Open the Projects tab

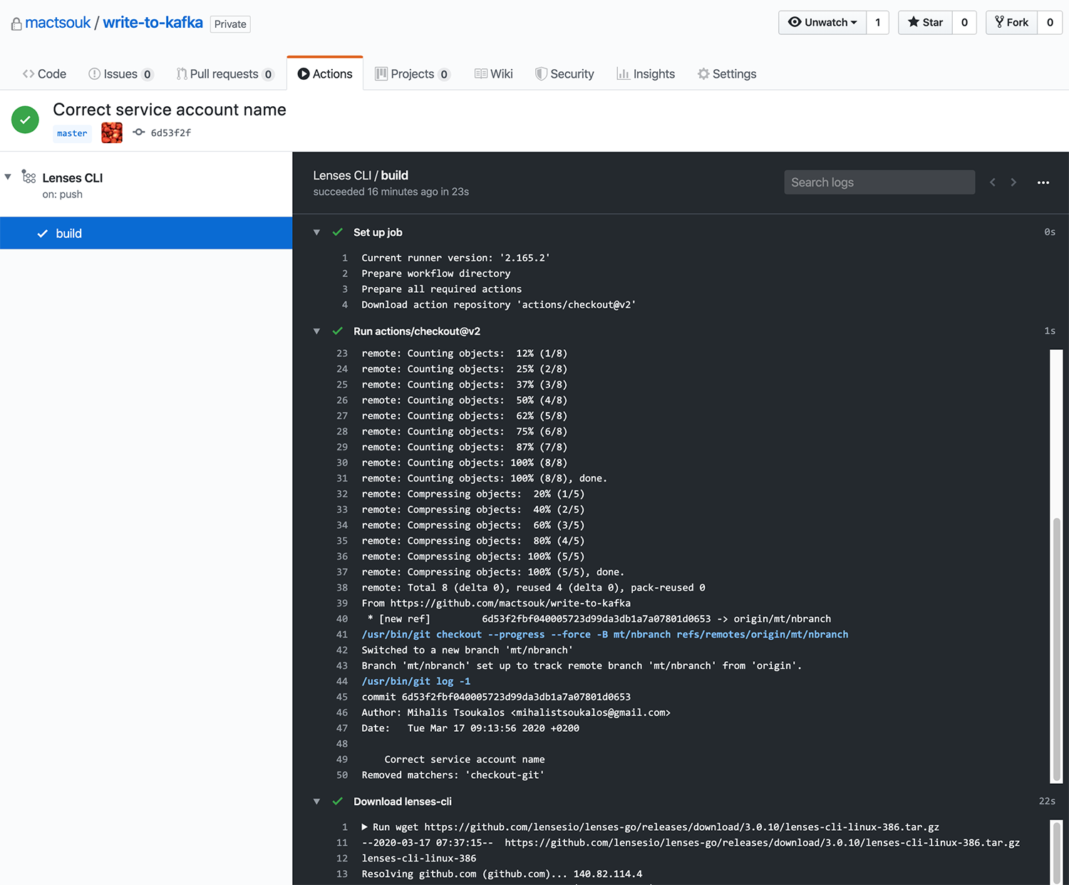(x=413, y=74)
